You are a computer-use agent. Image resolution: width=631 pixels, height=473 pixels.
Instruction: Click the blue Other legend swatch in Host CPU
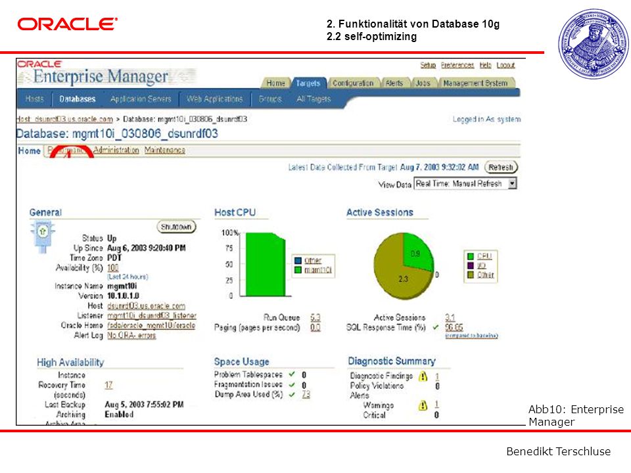click(x=298, y=261)
